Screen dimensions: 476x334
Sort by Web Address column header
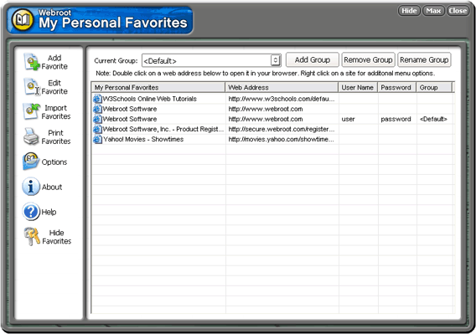pos(282,87)
